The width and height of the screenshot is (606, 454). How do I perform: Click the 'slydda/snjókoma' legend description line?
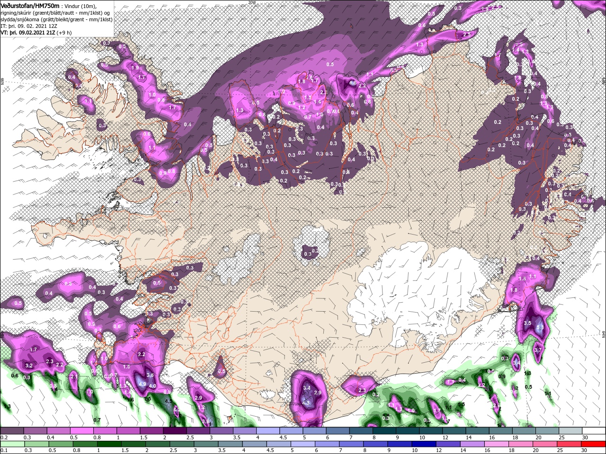(55, 19)
